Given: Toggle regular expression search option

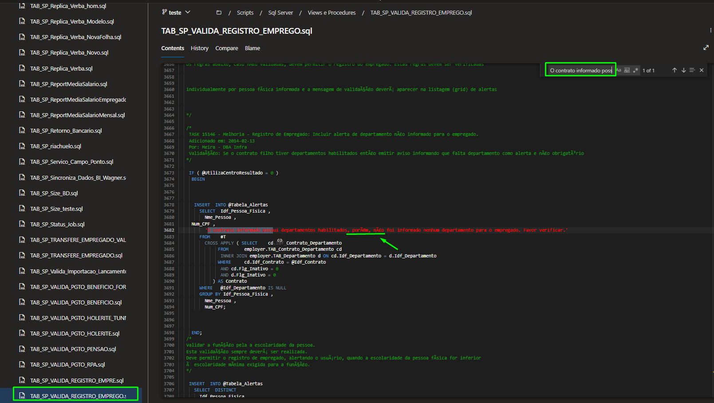Looking at the screenshot, I should 636,70.
